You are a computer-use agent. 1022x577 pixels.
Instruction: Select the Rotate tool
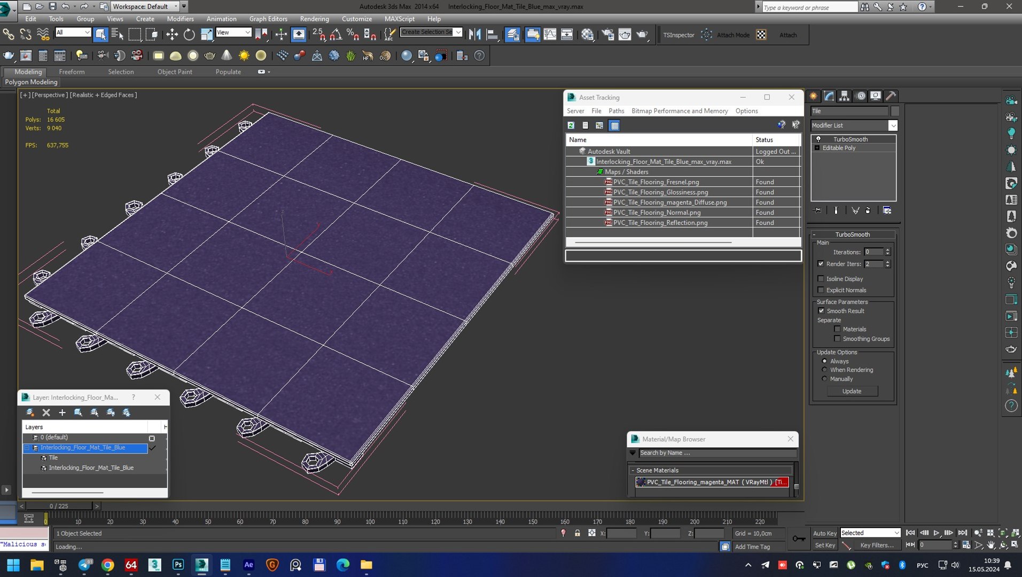pyautogui.click(x=189, y=35)
